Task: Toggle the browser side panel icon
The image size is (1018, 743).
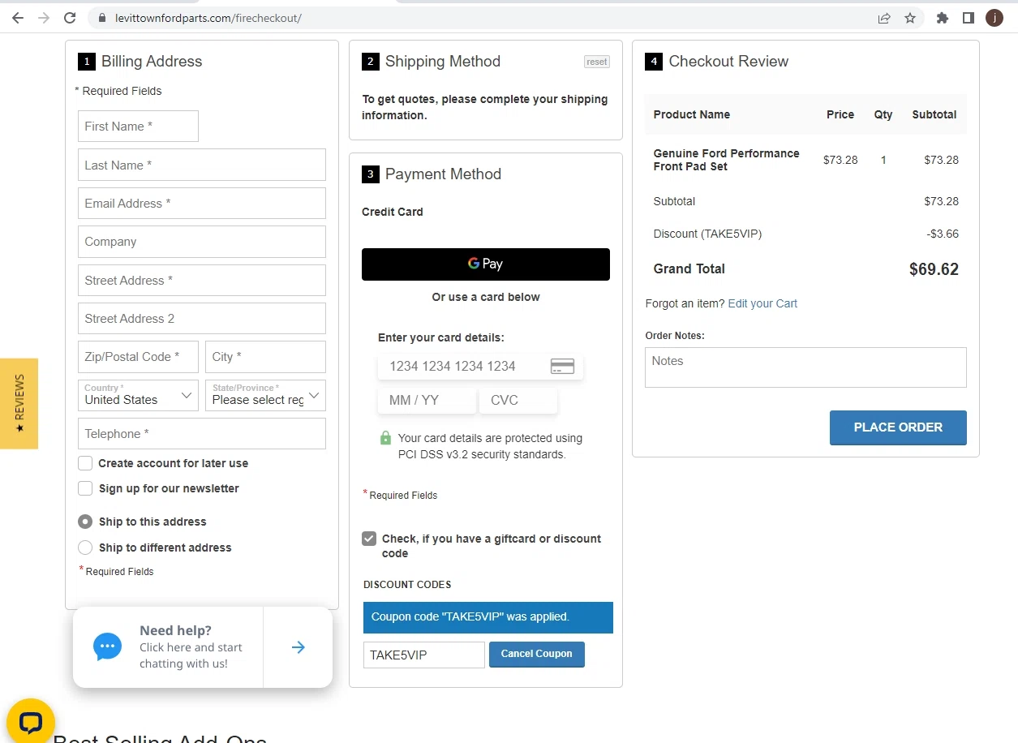Action: point(969,18)
